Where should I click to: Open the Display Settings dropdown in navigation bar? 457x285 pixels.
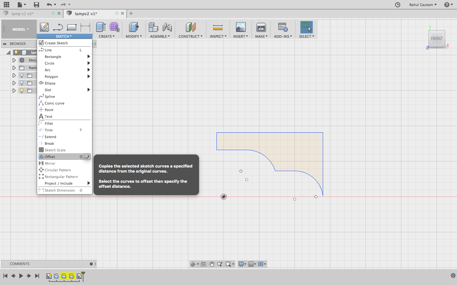click(x=242, y=264)
